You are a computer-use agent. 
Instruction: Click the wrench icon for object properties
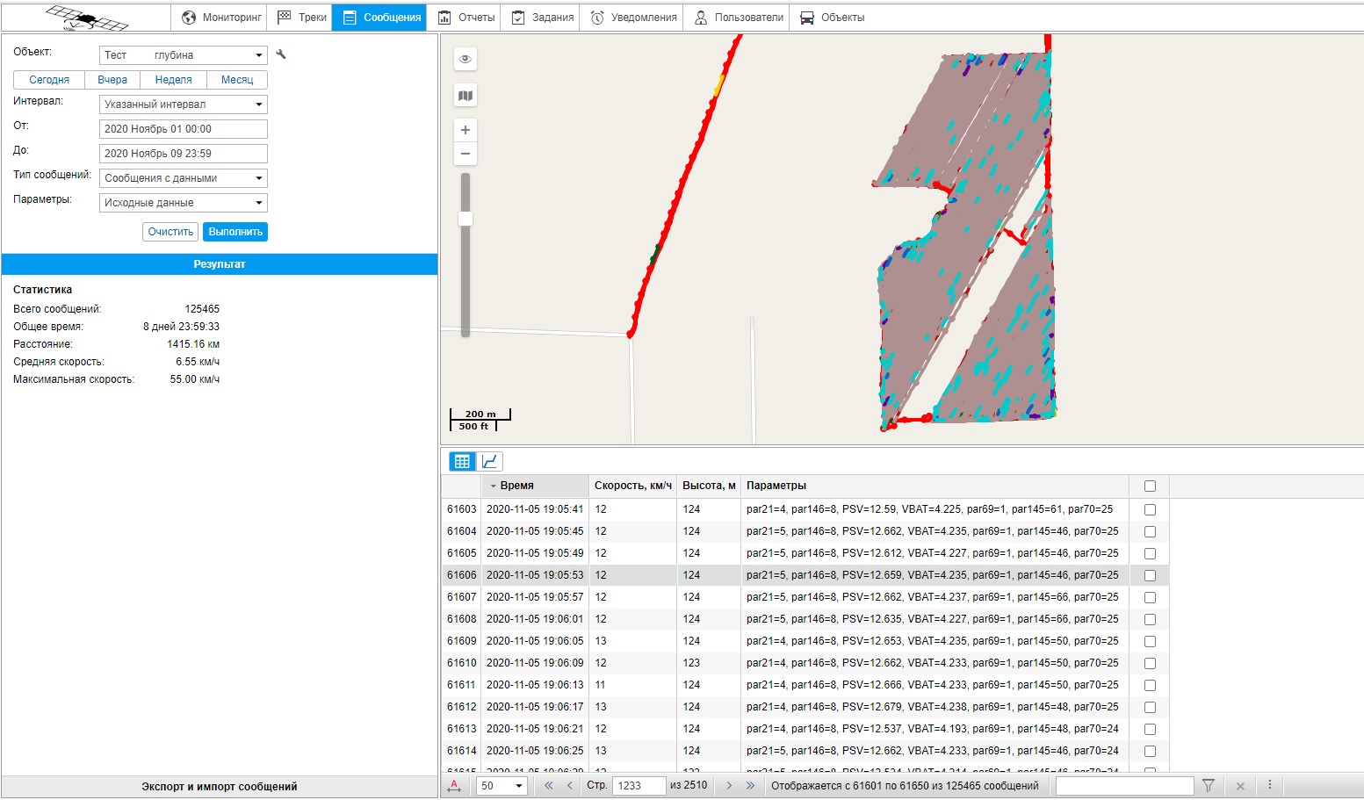pyautogui.click(x=281, y=54)
